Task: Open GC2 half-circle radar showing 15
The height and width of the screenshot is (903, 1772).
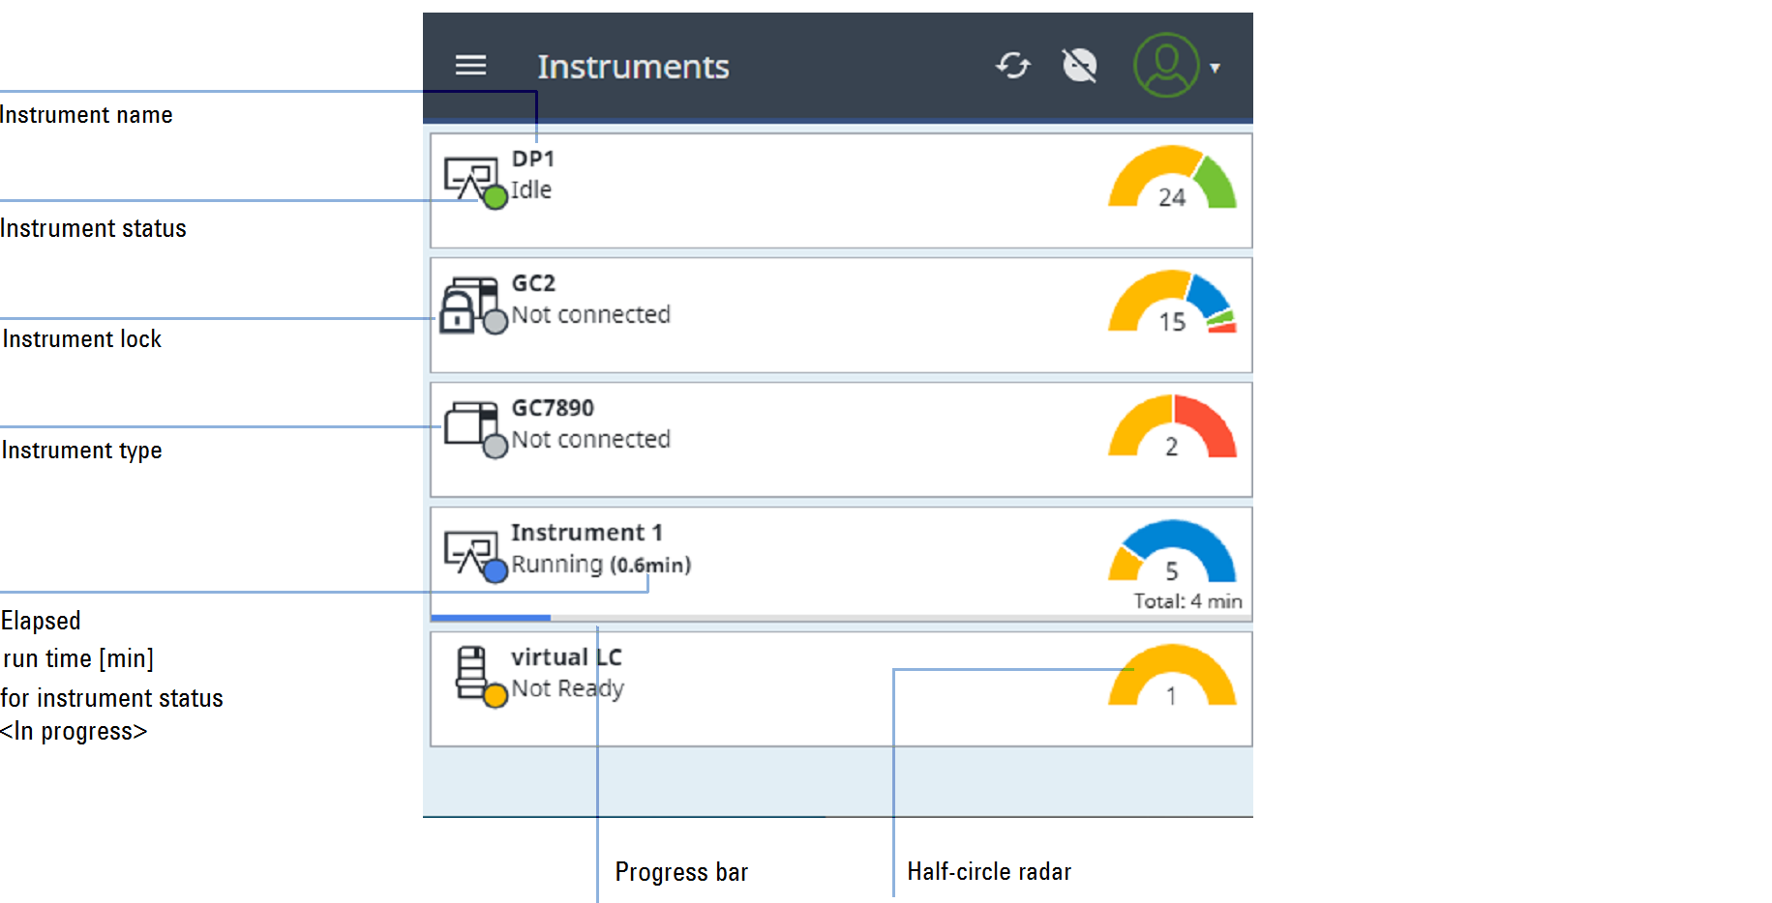Action: click(1172, 302)
